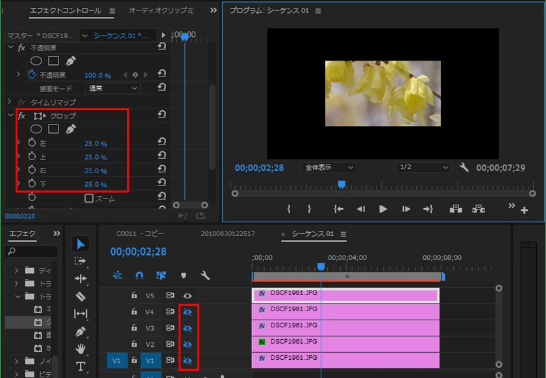Screen dimensions: 546x378
Task: Open C0011 - コピー sequence tab
Action: [x=140, y=233]
